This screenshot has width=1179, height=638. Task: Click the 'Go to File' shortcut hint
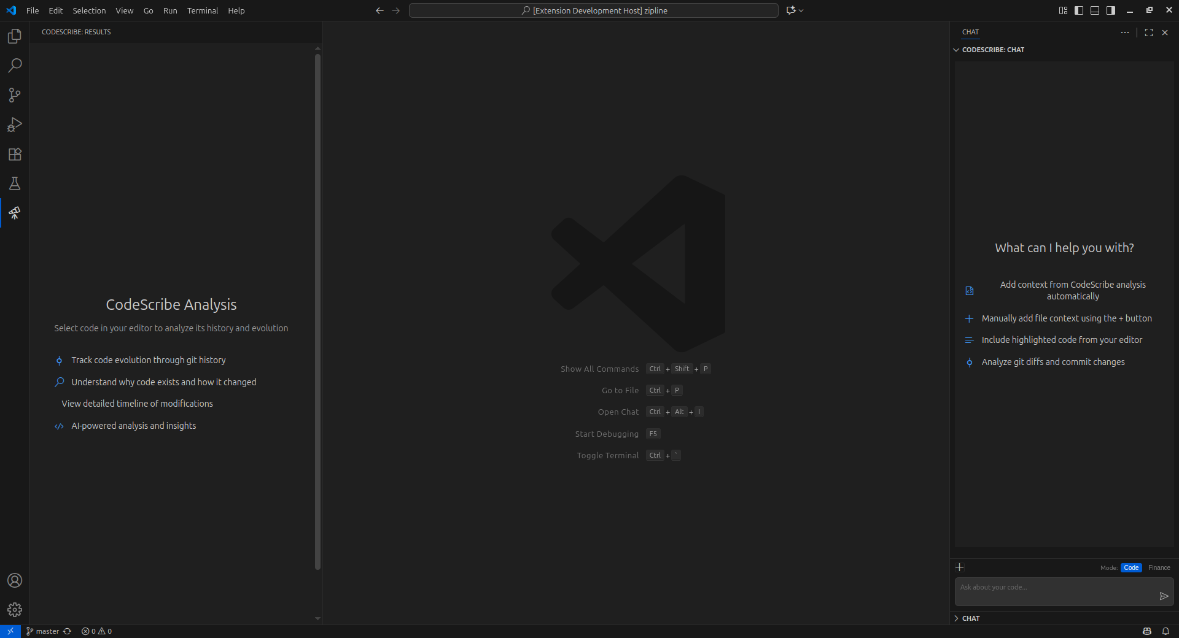point(642,390)
